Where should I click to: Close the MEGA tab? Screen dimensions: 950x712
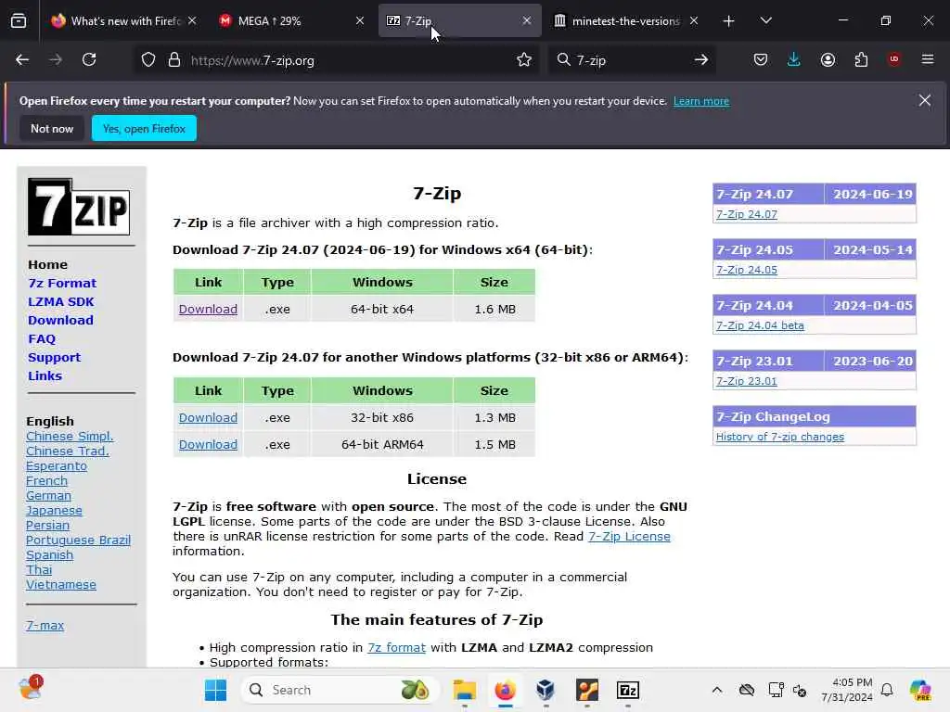point(360,20)
